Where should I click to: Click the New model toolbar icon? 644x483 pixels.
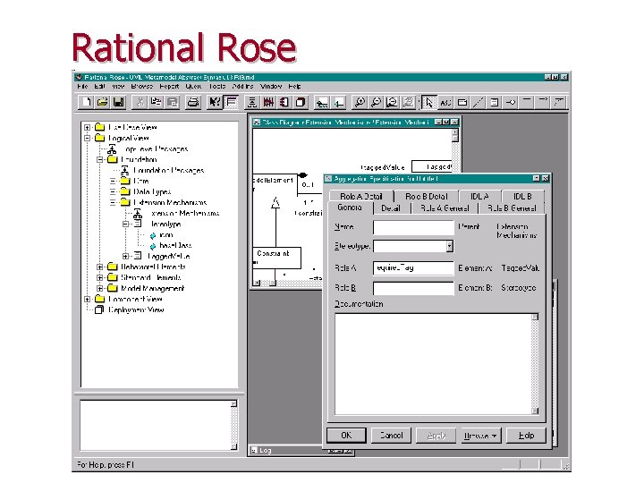[x=86, y=102]
